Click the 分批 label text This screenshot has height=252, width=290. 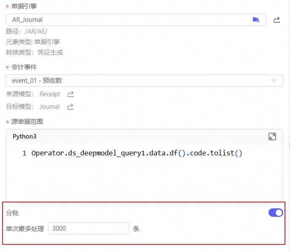(12, 213)
